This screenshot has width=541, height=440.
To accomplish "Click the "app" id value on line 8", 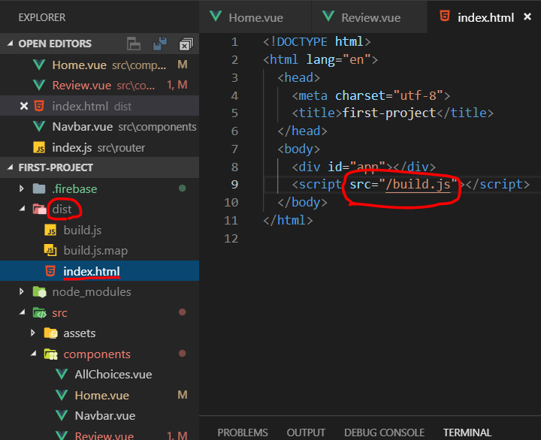I will point(367,167).
